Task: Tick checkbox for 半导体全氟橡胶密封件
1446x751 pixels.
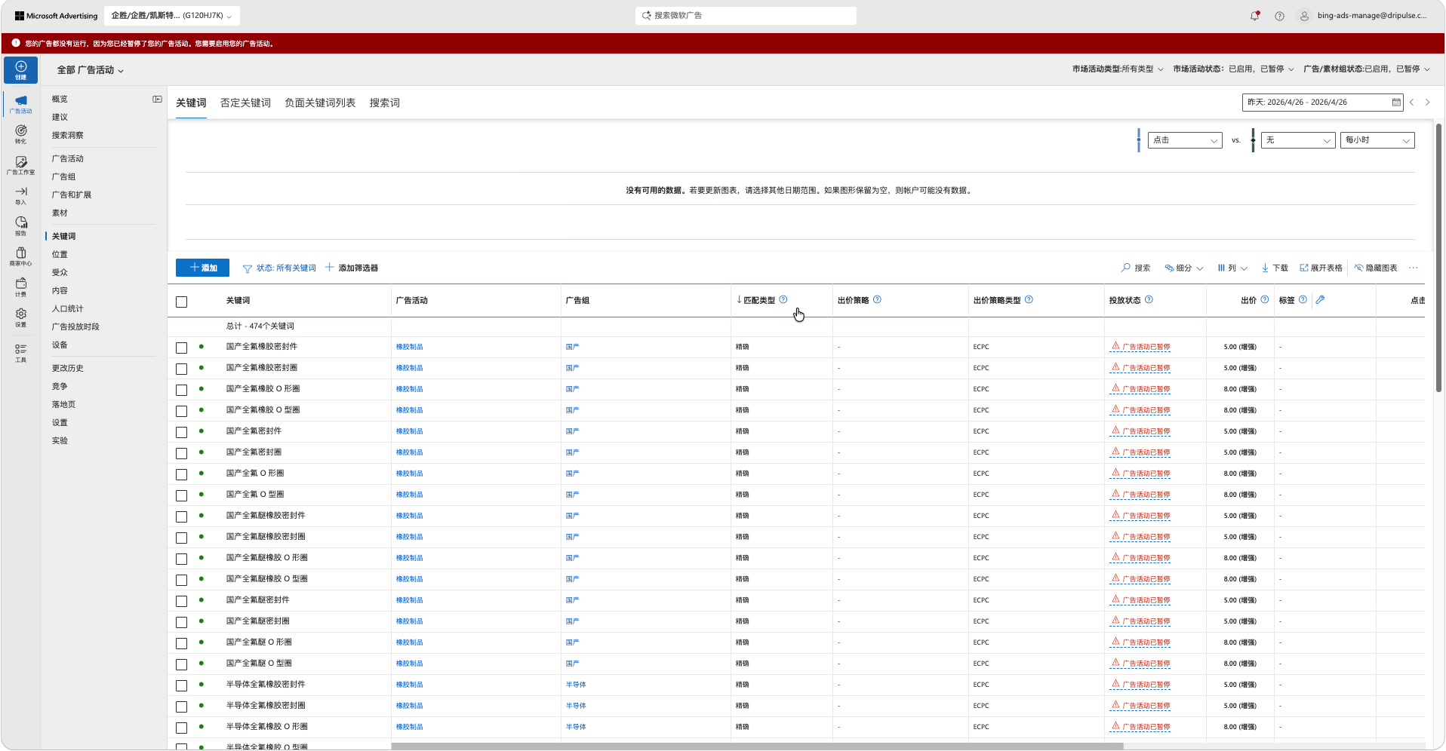Action: pyautogui.click(x=181, y=685)
